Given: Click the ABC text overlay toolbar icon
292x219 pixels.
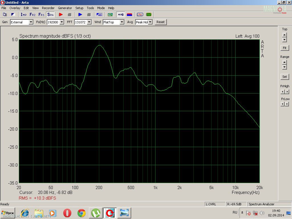Looking at the screenshot, I should 100,15.
